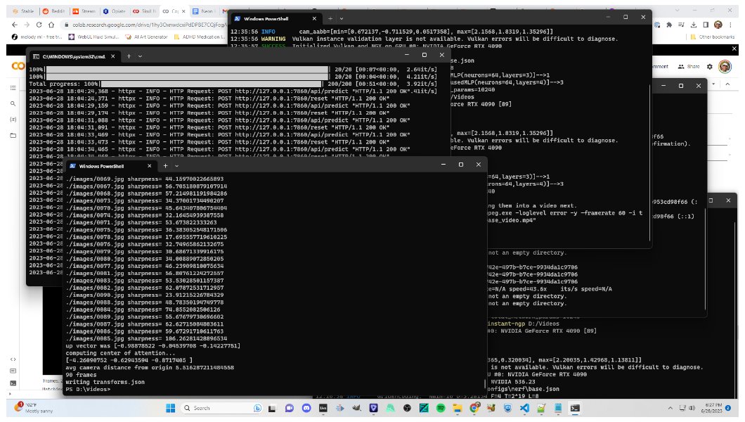Add new tab in front PowerShell window
This screenshot has height=422, width=745.
coord(165,166)
